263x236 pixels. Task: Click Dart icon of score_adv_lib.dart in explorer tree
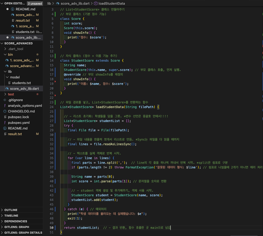click(7, 89)
